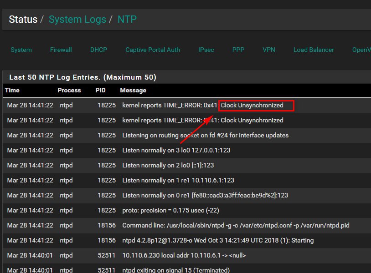The height and width of the screenshot is (273, 371).
Task: Click the Status breadcrumb text
Action: point(23,20)
